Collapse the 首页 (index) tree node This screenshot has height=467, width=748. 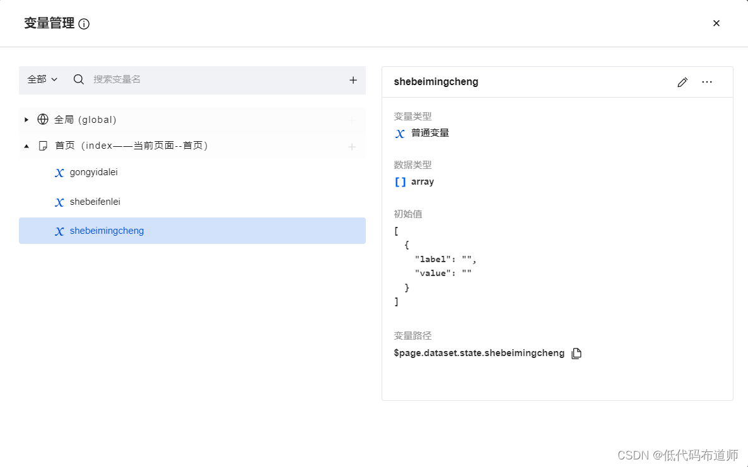26,146
